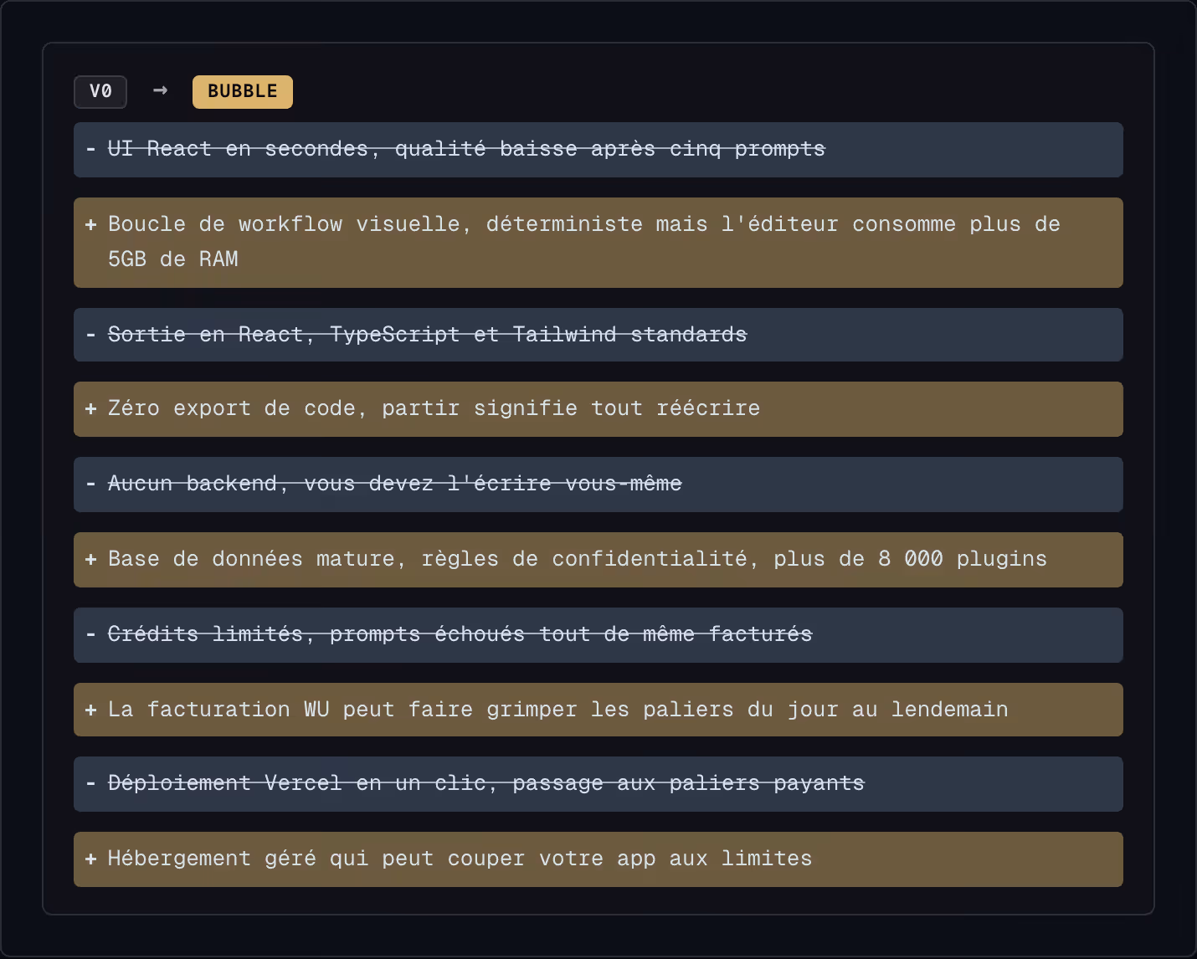Click the BUBBLE badge
The width and height of the screenshot is (1197, 959).
243,91
